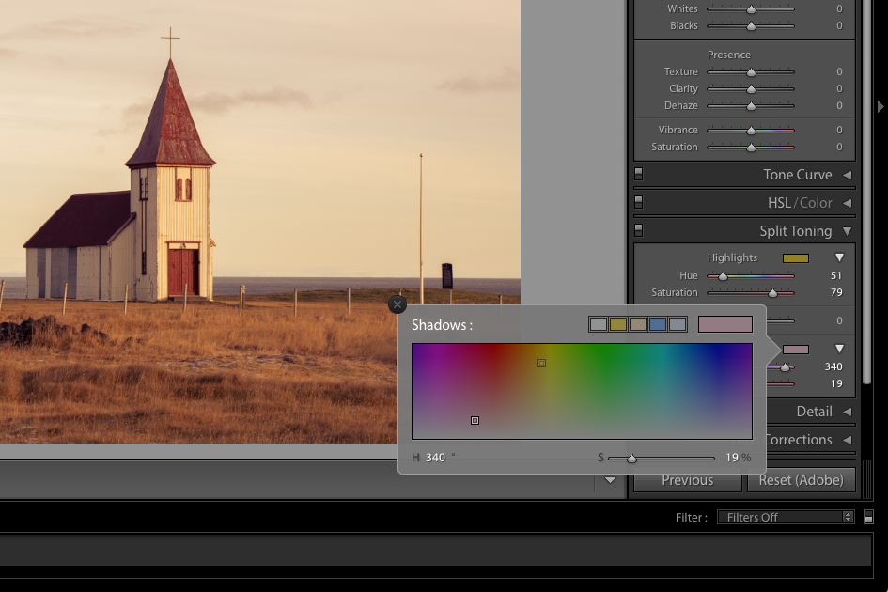
Task: Select the yellow preset swatch in Shadows picker
Action: click(x=619, y=323)
